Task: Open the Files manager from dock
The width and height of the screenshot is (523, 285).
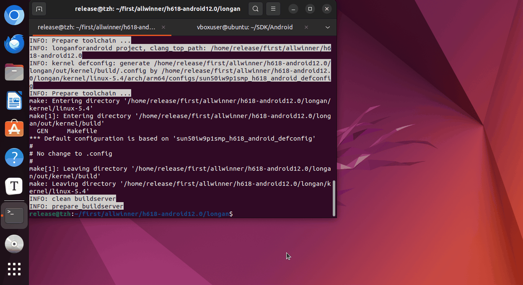Action: click(14, 72)
